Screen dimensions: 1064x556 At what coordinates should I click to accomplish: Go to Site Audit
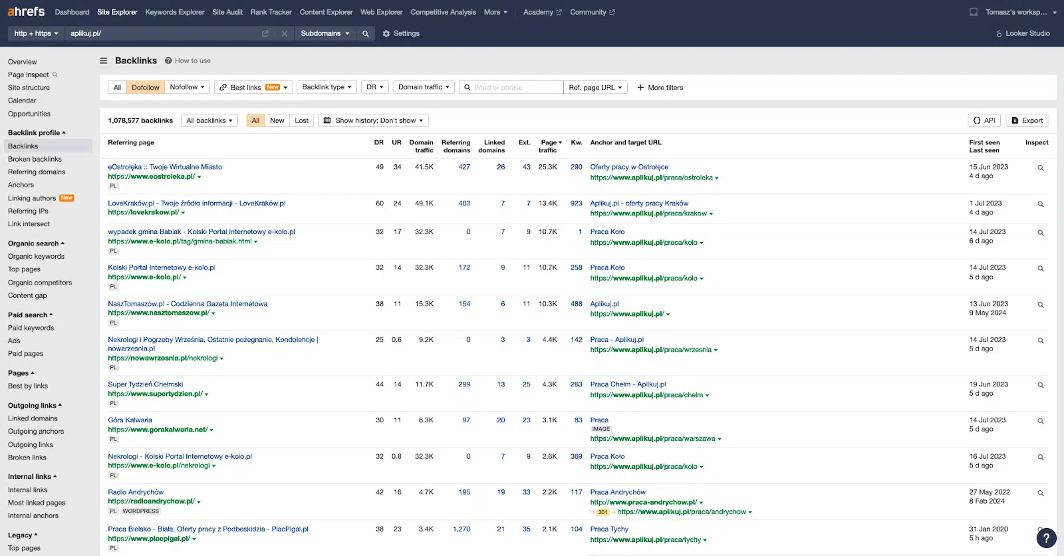pyautogui.click(x=227, y=12)
